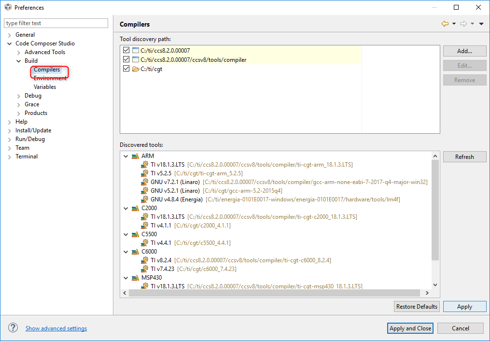The height and width of the screenshot is (341, 490).
Task: Click icon of ARM TI v18.1.3.LTS compiler
Action: click(144, 164)
